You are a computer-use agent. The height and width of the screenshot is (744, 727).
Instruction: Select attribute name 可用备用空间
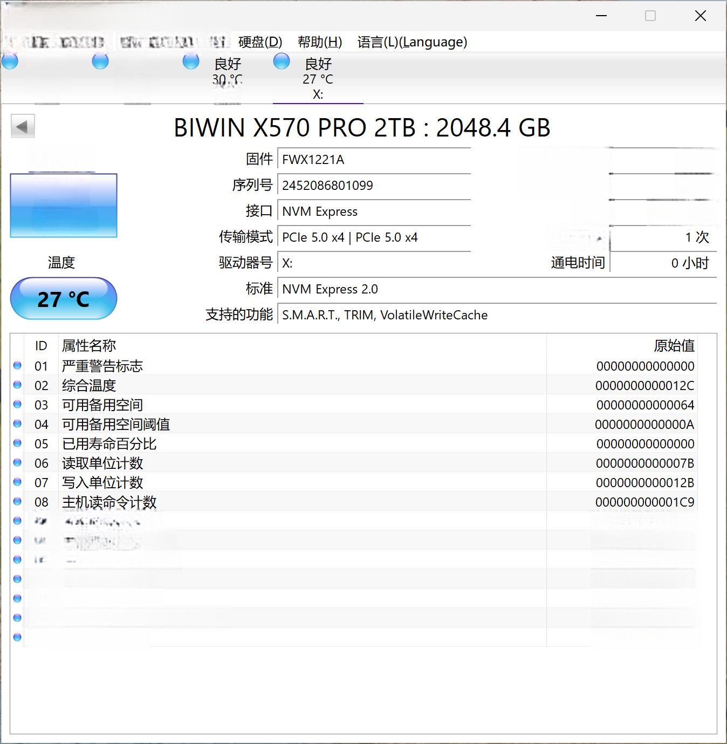[102, 405]
